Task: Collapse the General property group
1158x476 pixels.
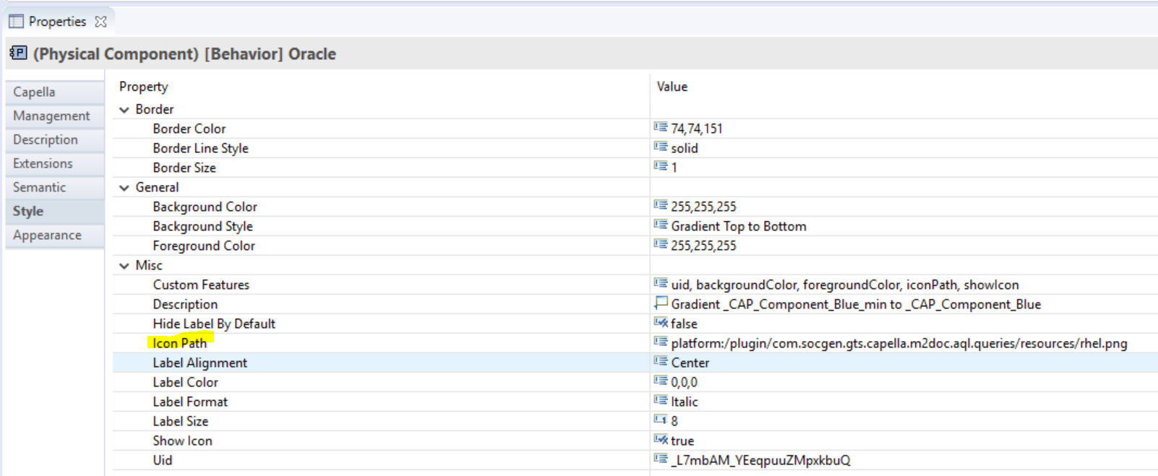Action: (x=124, y=188)
